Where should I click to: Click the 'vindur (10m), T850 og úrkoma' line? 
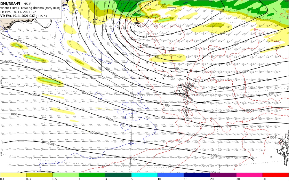30,8
